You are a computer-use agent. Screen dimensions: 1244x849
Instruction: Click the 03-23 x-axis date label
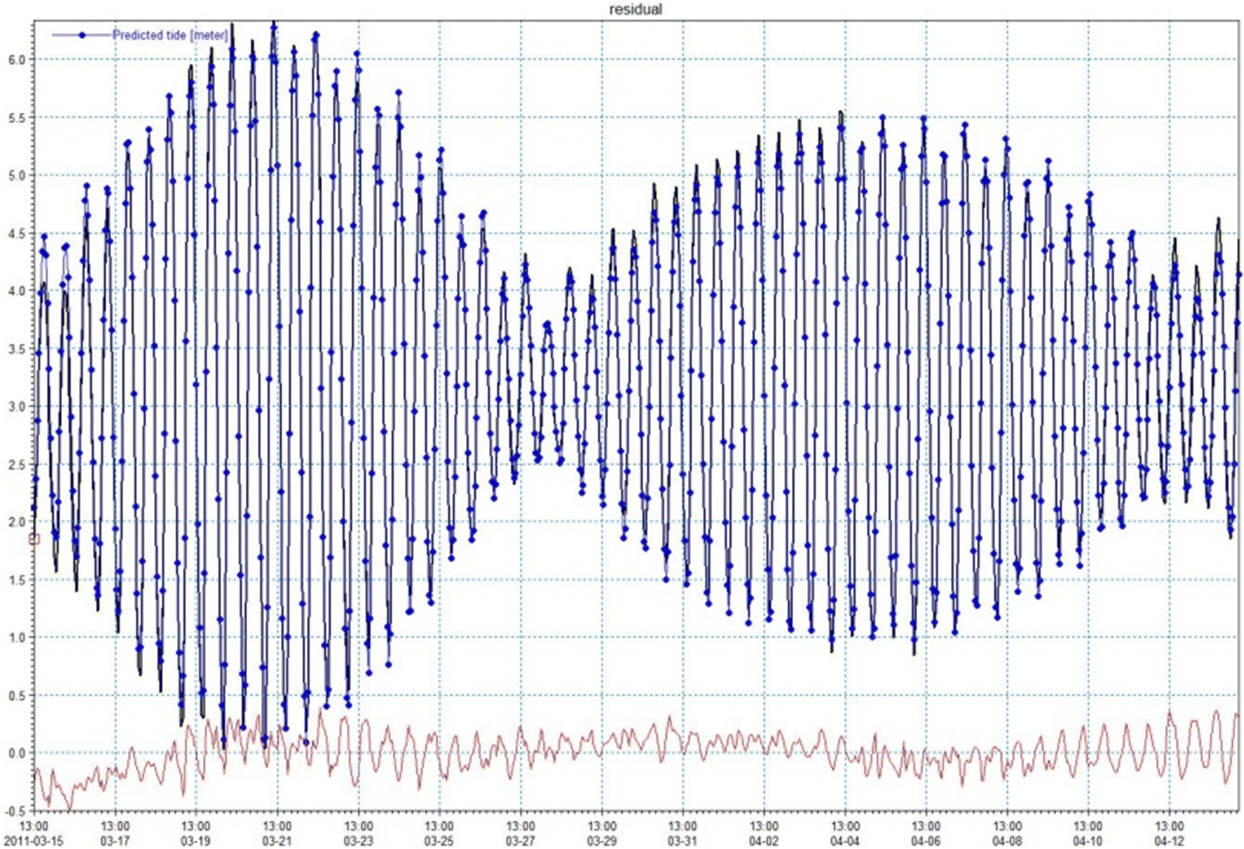click(358, 841)
